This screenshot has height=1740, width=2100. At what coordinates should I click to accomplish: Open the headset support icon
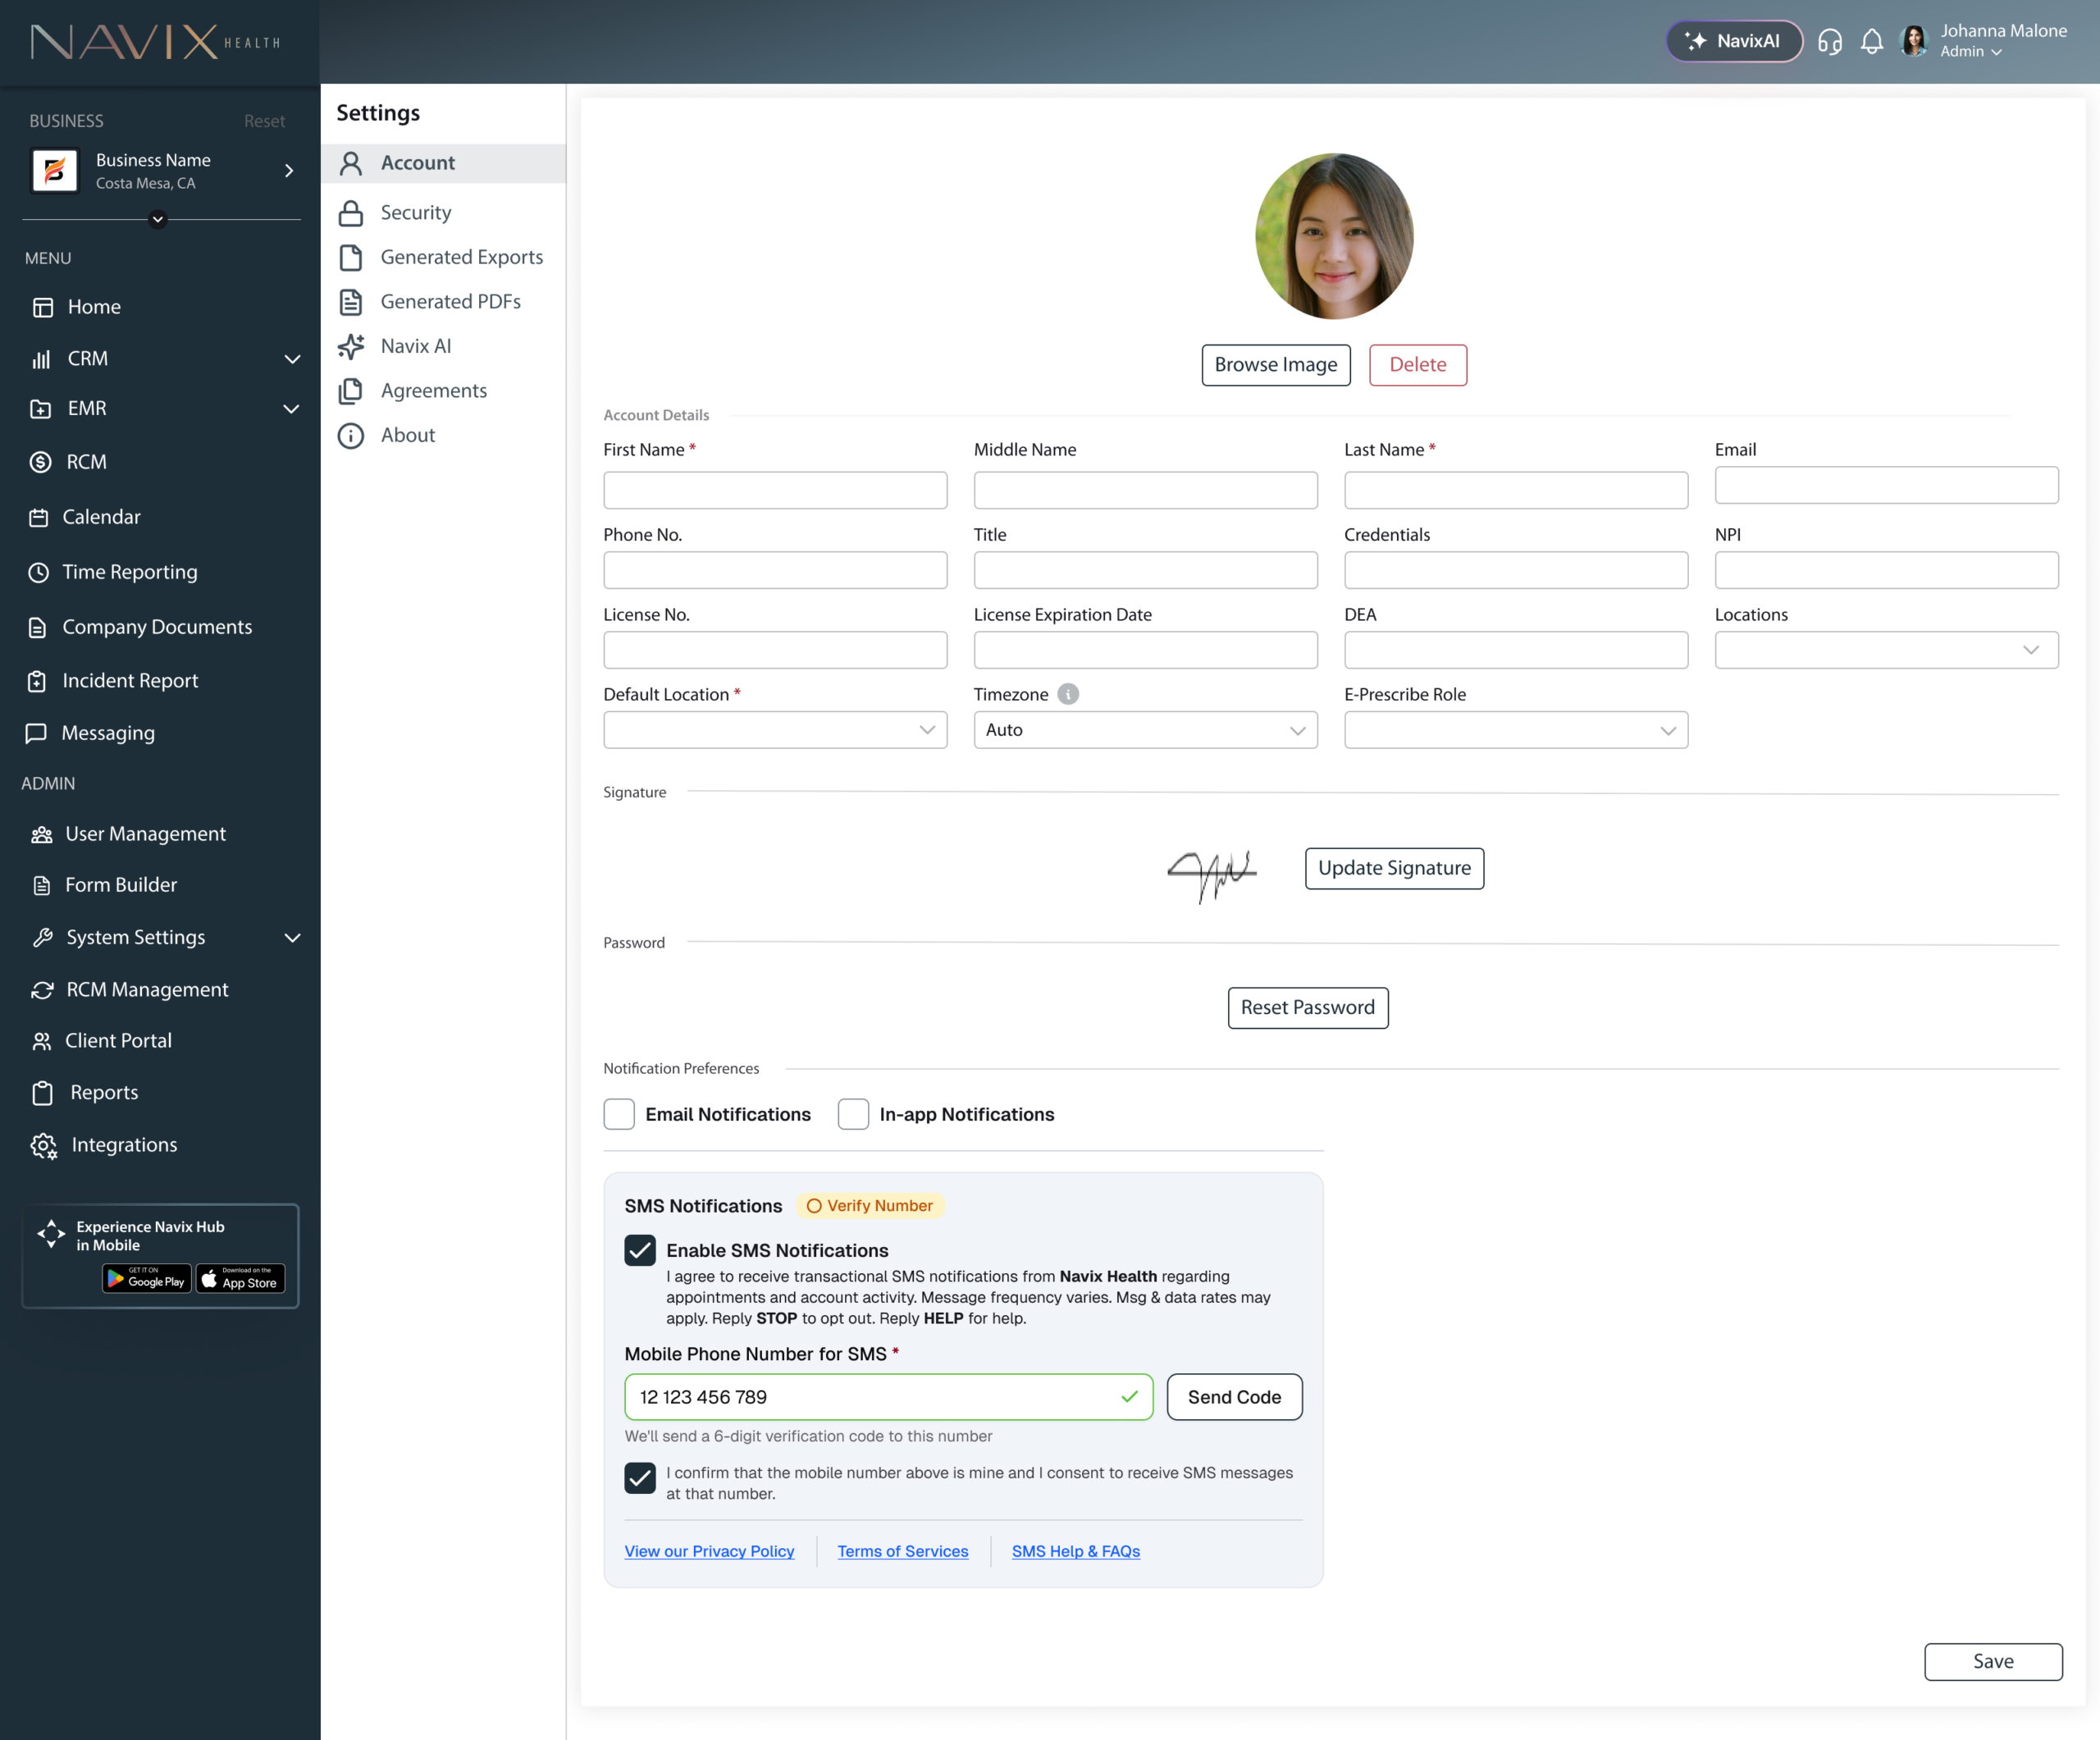[1829, 41]
